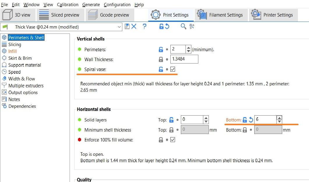
Task: Select Multiple extruders settings page
Action: (x=26, y=86)
